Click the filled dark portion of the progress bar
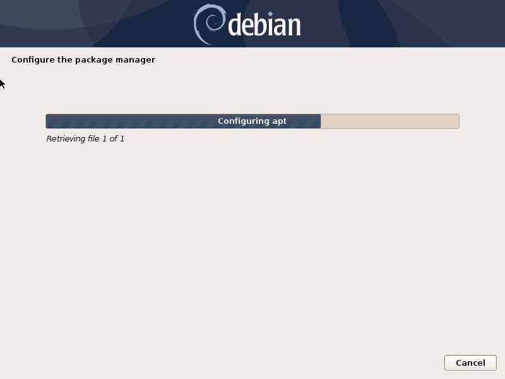 tap(183, 121)
